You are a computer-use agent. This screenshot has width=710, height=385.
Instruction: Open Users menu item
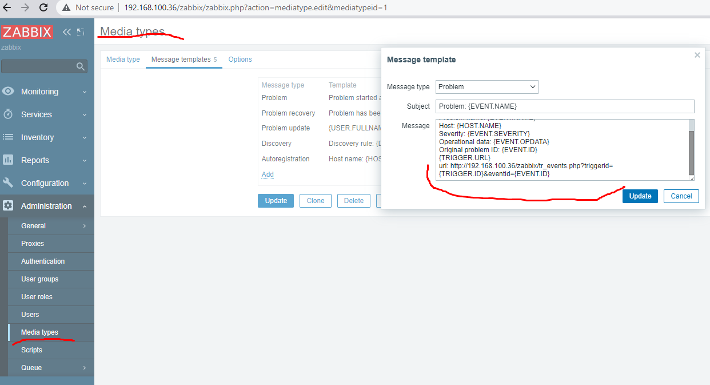[x=30, y=315]
